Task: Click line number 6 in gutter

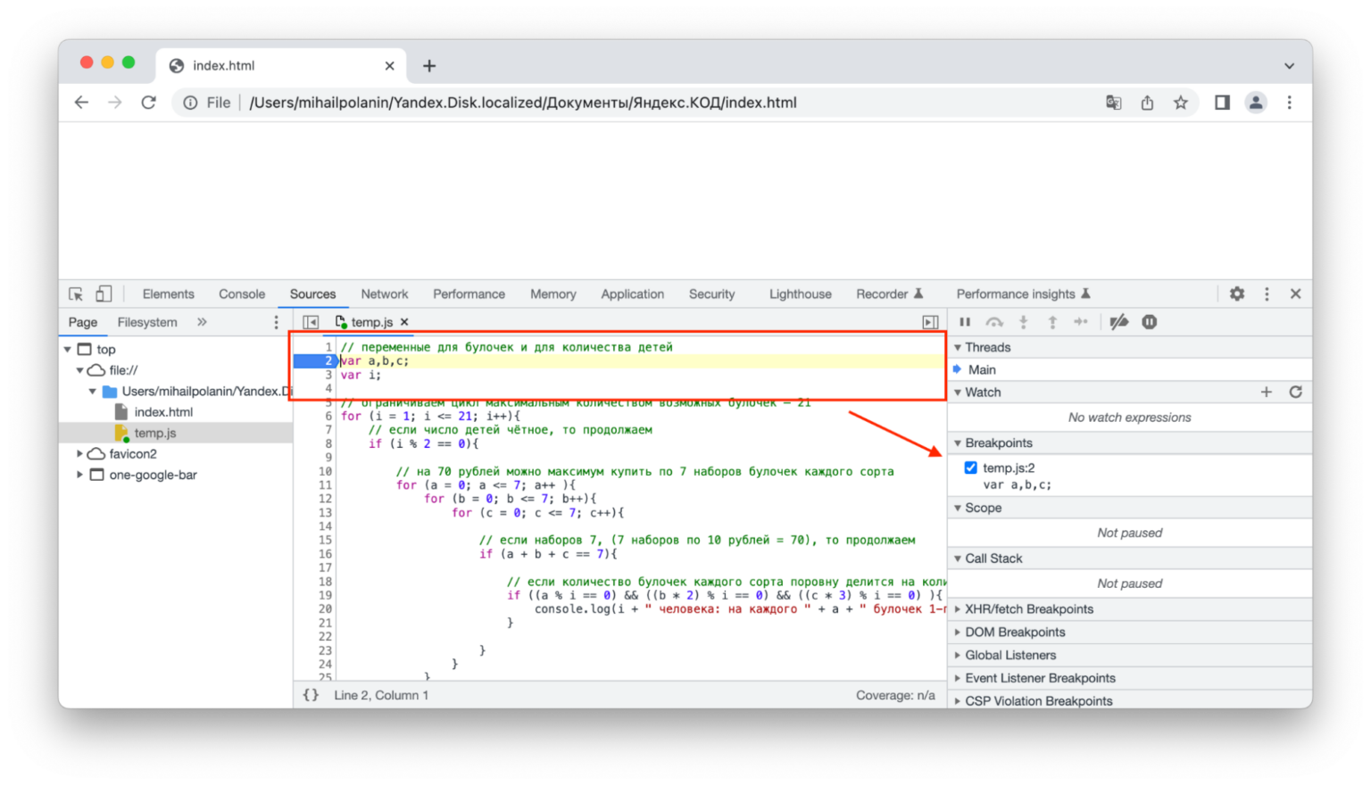Action: pos(328,416)
